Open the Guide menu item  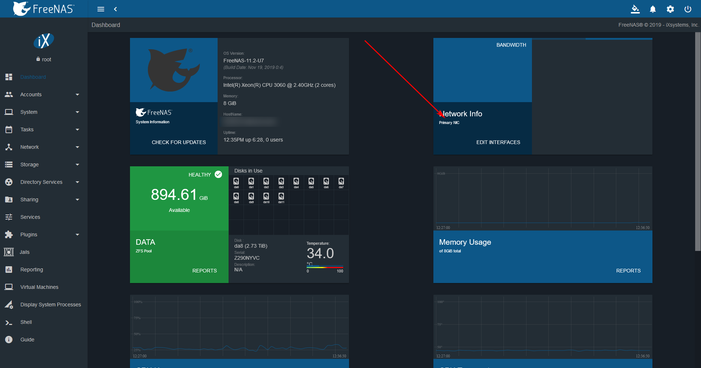pos(44,340)
